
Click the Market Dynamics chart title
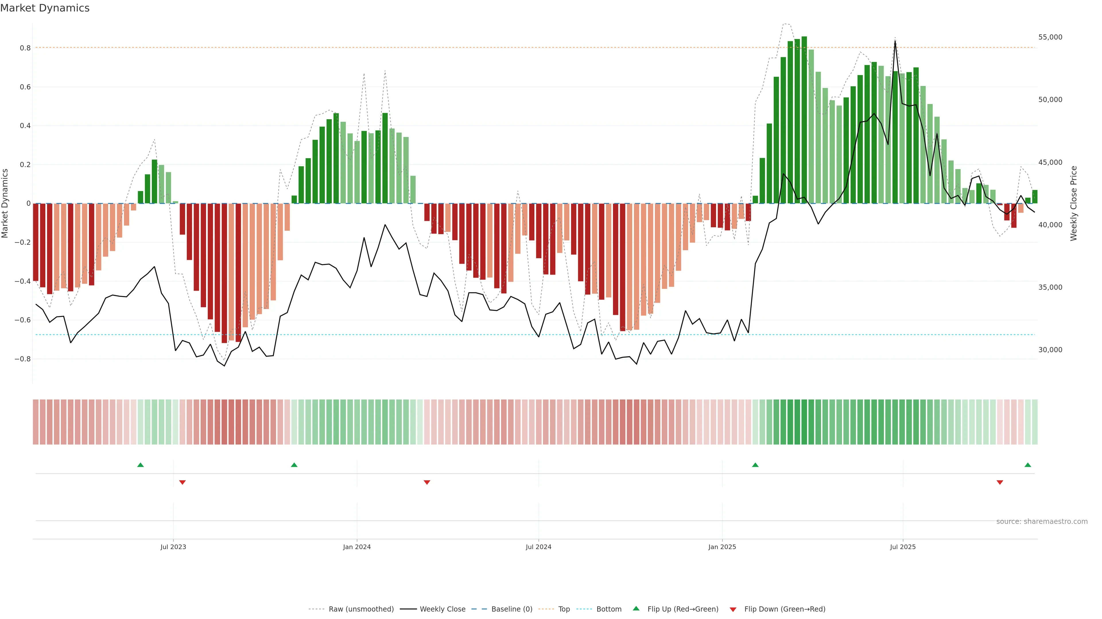tap(45, 8)
